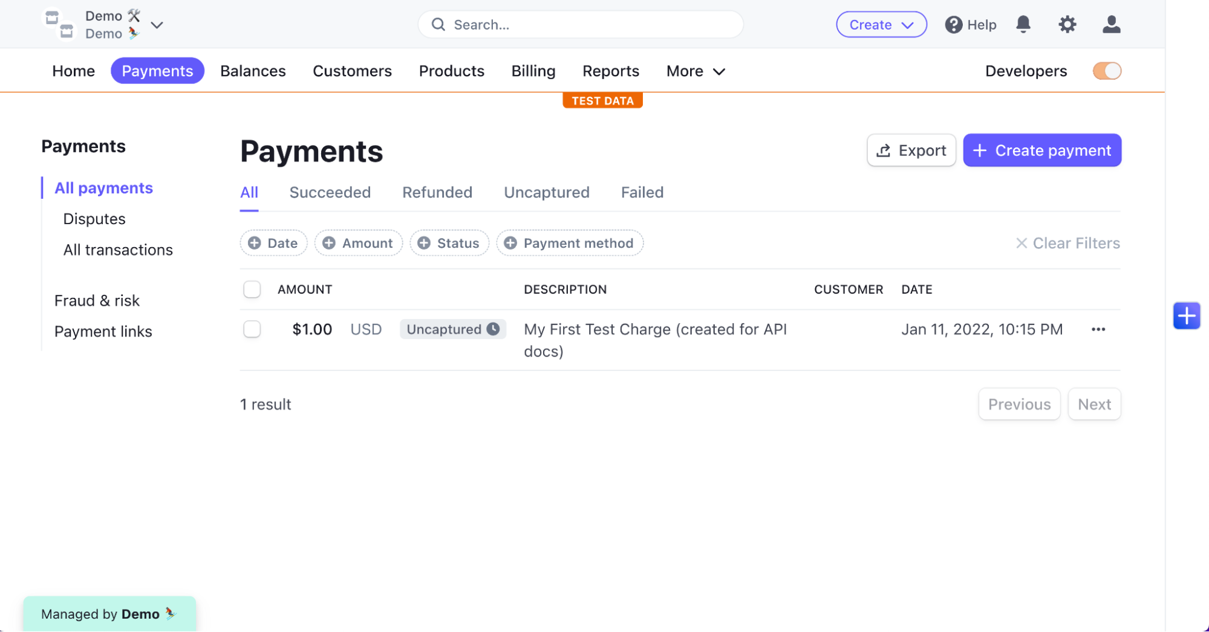Expand the More navigation menu

pos(695,71)
